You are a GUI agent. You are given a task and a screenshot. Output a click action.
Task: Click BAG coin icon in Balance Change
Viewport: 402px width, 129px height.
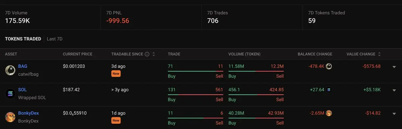point(329,67)
